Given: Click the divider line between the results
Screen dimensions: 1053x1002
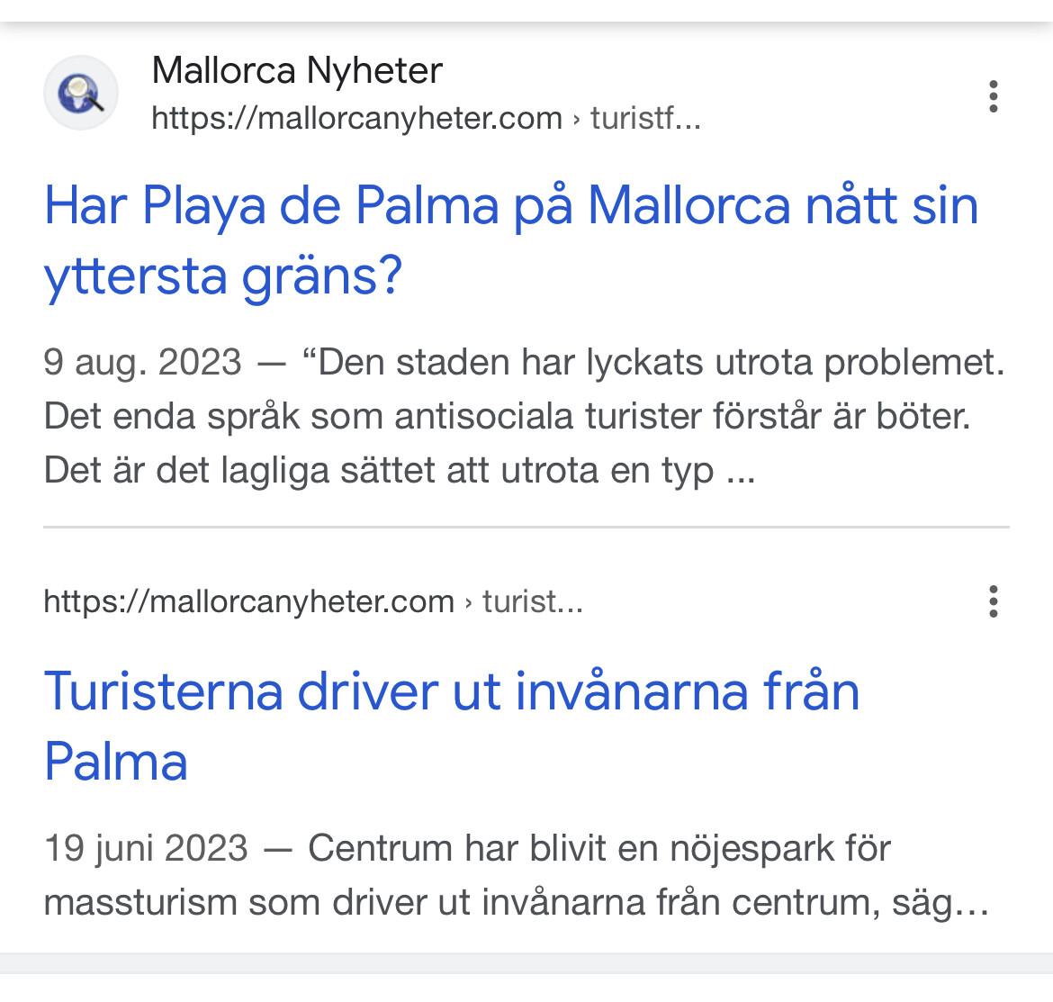Looking at the screenshot, I should click(526, 527).
